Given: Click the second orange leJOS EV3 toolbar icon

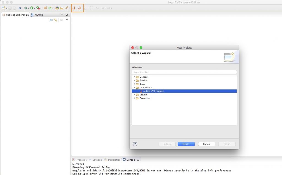Looking at the screenshot, I should click(80, 8).
